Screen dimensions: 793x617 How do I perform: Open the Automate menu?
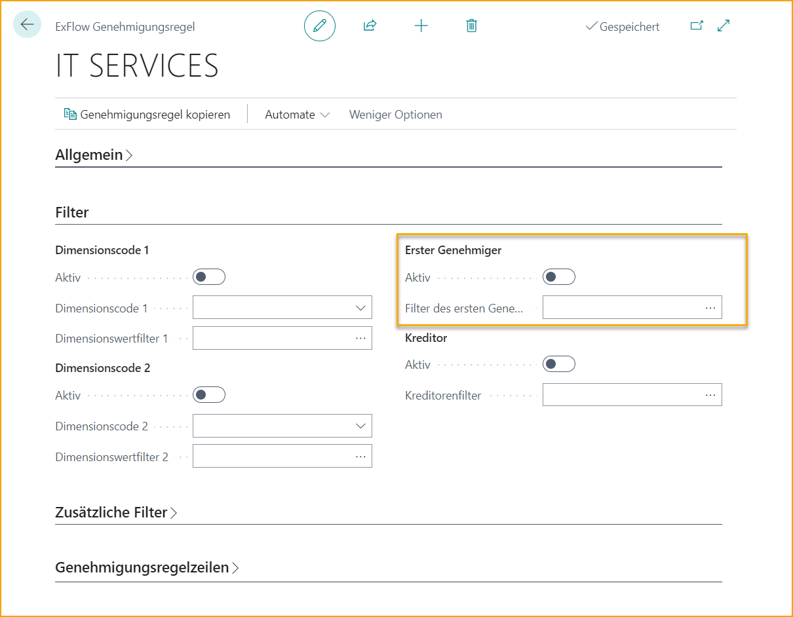(x=296, y=114)
